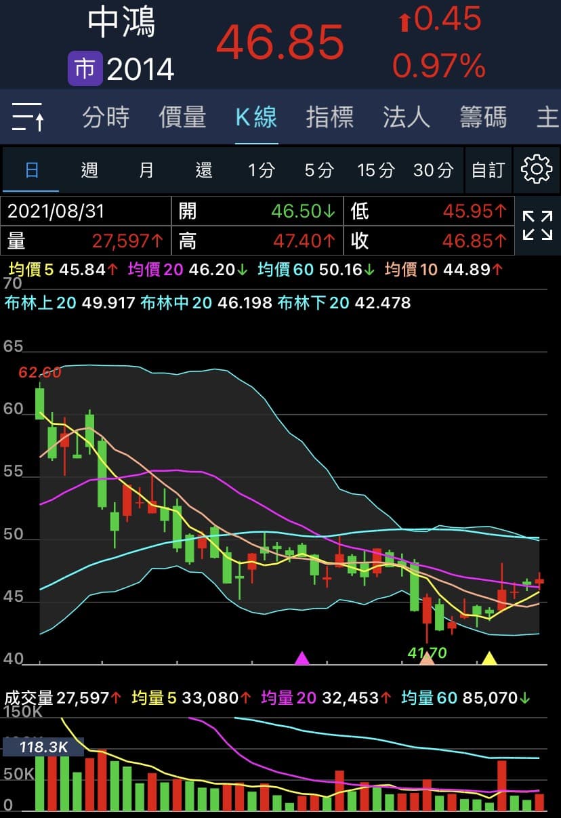Image resolution: width=561 pixels, height=818 pixels.
Task: Select 1分 minute interval
Action: [261, 169]
